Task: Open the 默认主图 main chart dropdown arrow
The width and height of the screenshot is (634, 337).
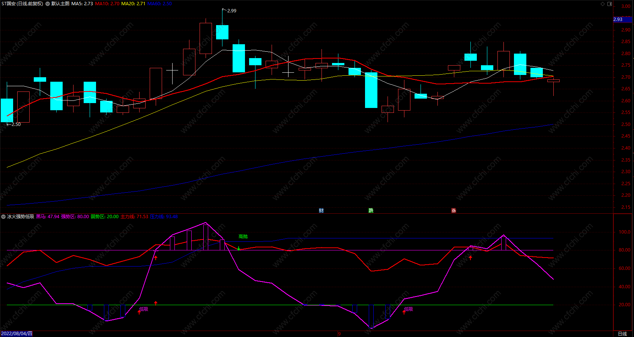Action: coord(48,4)
